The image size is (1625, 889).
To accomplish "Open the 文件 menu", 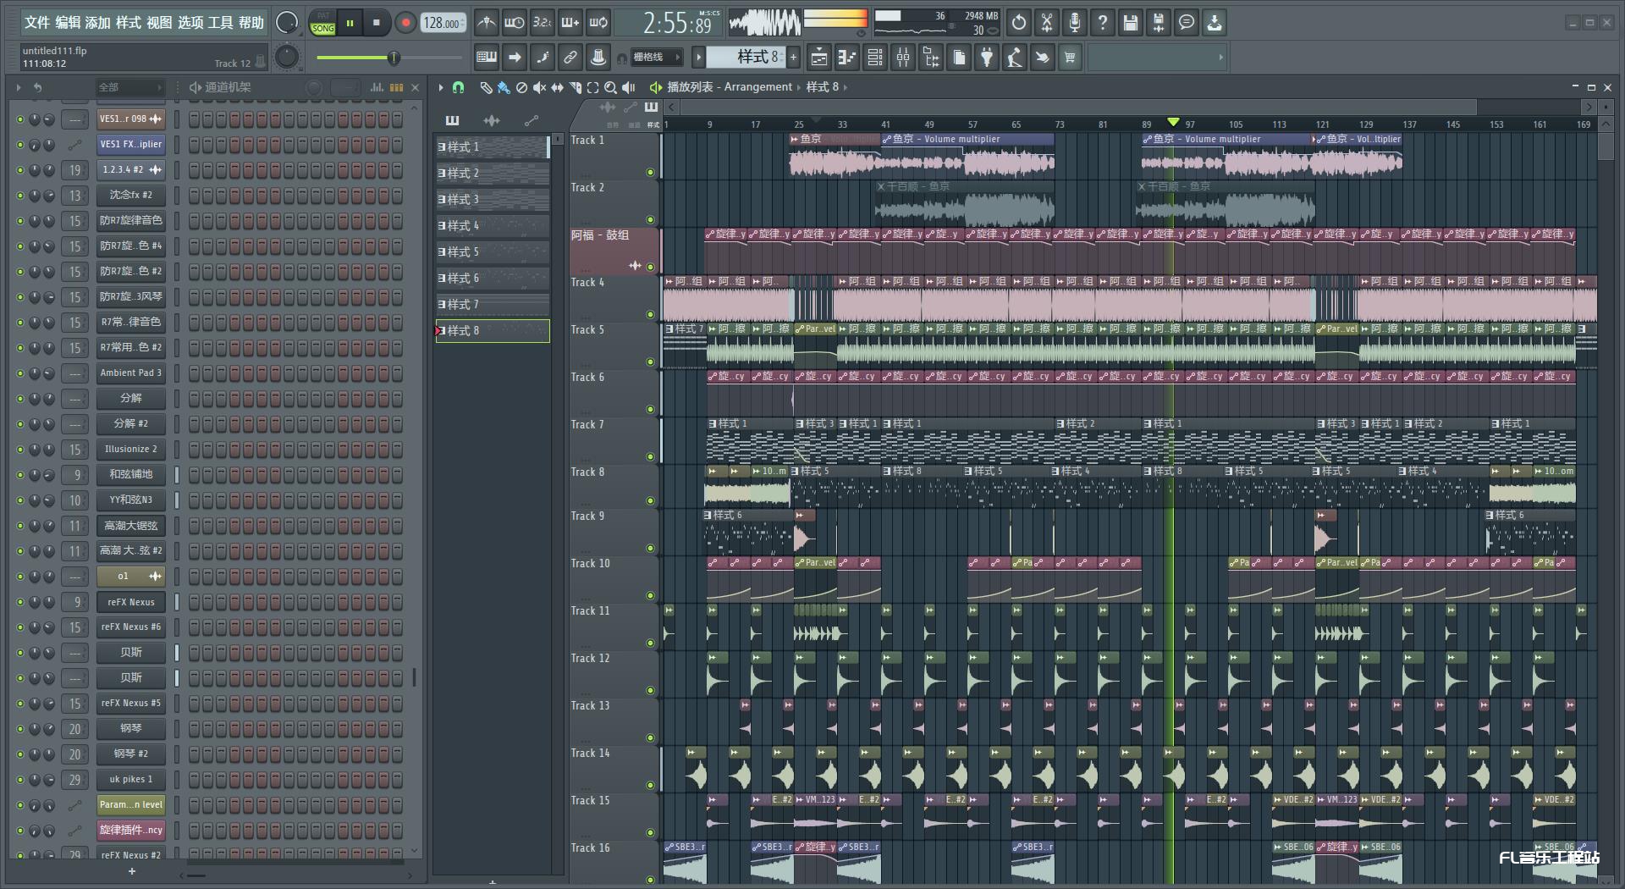I will pyautogui.click(x=37, y=23).
